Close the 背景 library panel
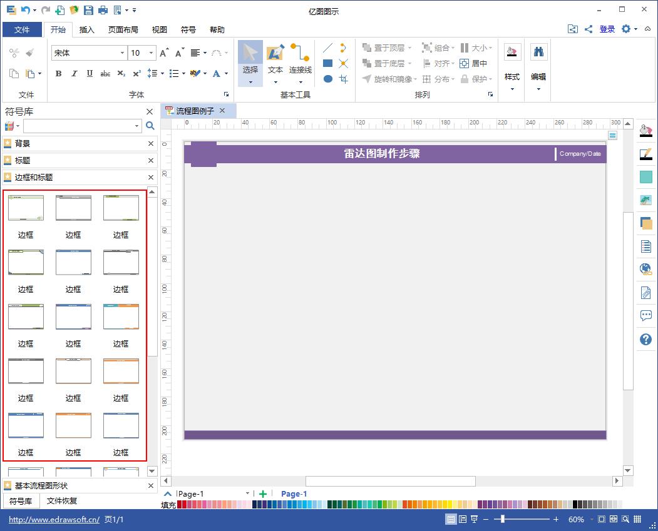 click(150, 143)
